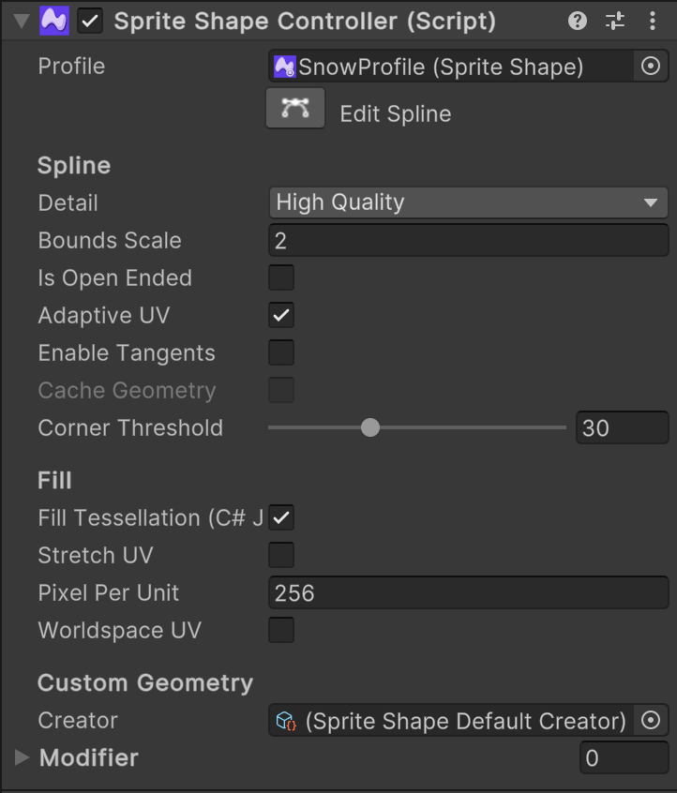Click the Sprite Shape Controller script icon
Image resolution: width=677 pixels, height=793 pixels.
pos(53,21)
